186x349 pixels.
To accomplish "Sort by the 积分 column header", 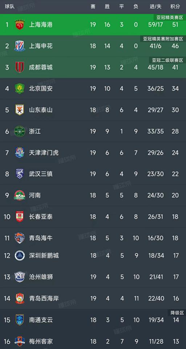I will 175,7.
